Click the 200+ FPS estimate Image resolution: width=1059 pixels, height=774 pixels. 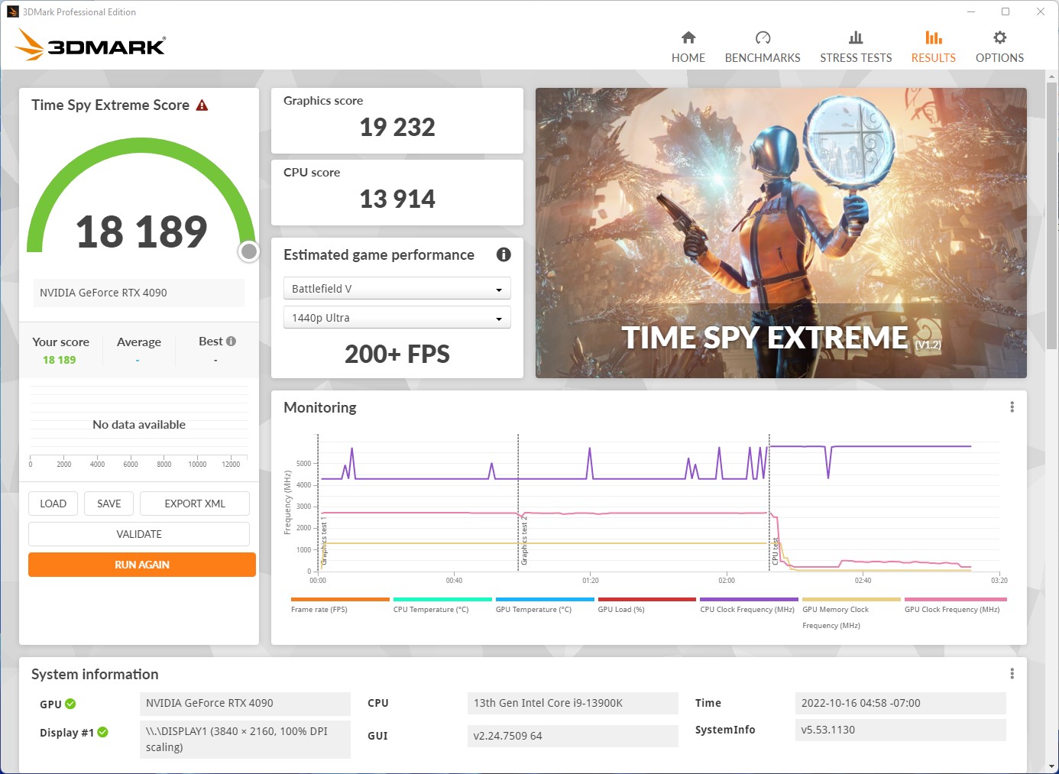point(397,354)
